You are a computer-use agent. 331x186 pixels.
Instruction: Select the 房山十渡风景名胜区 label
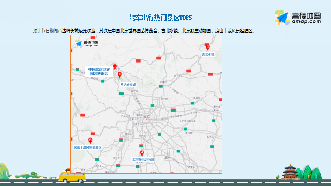click(87, 147)
